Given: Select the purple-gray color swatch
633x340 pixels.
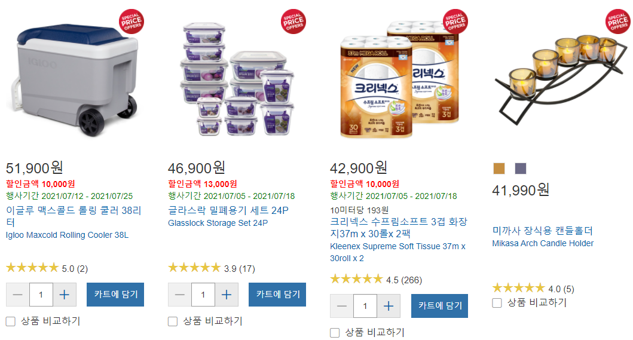Looking at the screenshot, I should point(521,169).
